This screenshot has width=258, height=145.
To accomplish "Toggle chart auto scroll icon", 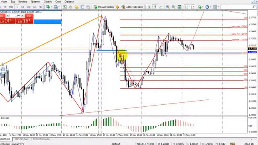I will (187, 7).
